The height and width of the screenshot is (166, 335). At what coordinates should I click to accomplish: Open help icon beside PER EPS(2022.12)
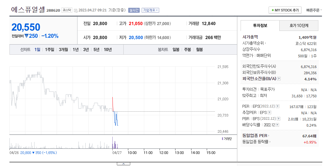pyautogui.click(x=277, y=106)
